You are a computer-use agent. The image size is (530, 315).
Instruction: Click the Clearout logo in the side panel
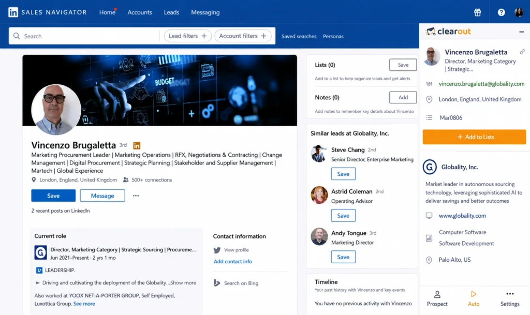[448, 32]
